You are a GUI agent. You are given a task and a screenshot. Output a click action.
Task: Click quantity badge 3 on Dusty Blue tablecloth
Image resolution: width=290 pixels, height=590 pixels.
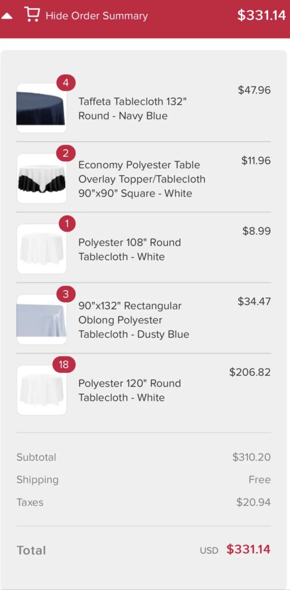click(x=66, y=294)
